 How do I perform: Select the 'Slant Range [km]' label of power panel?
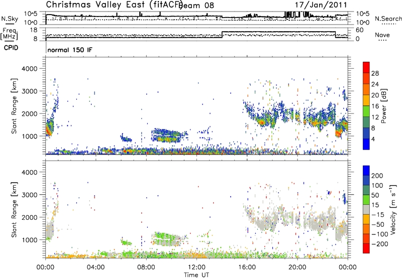14,106
